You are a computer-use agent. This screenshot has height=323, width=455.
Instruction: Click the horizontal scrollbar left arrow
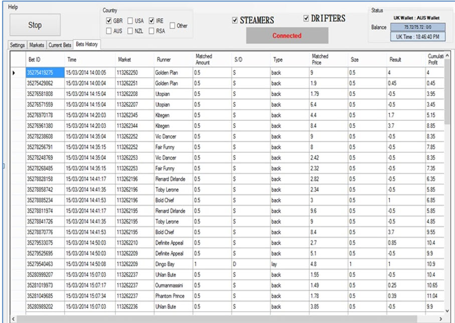[14, 319]
